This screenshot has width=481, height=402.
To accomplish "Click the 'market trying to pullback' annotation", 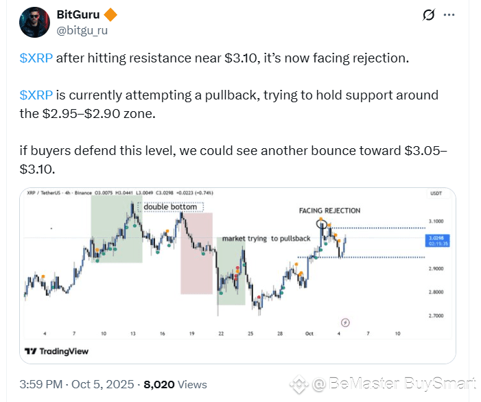I will [x=266, y=238].
